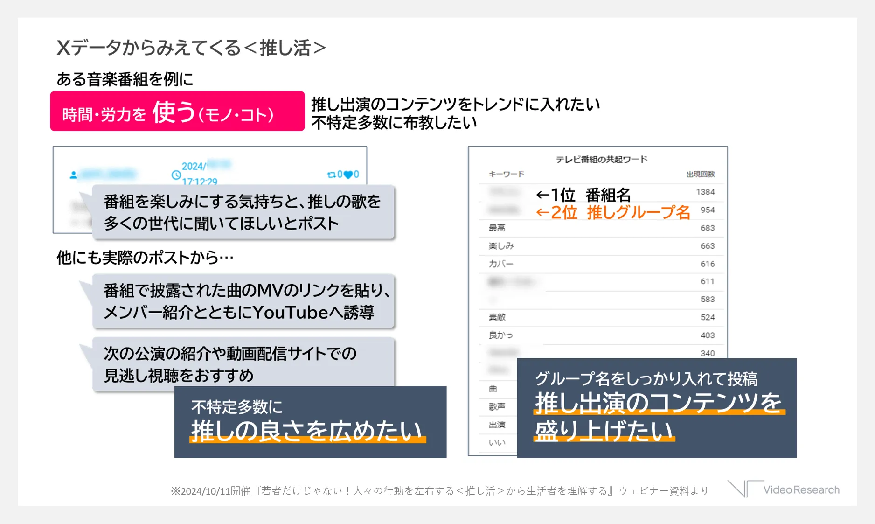875x524 pixels.
Task: Click the post timestamp 17:12:29
Action: click(x=200, y=182)
